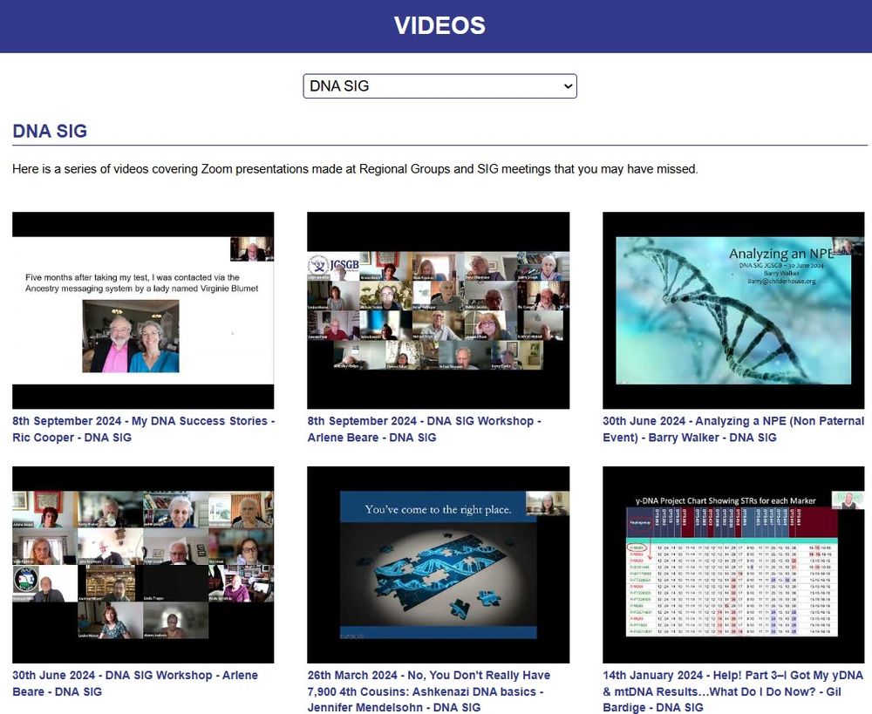872x714 pixels.
Task: Click the 8th September 2024 DNA SIG Workshop link
Action: click(x=425, y=429)
